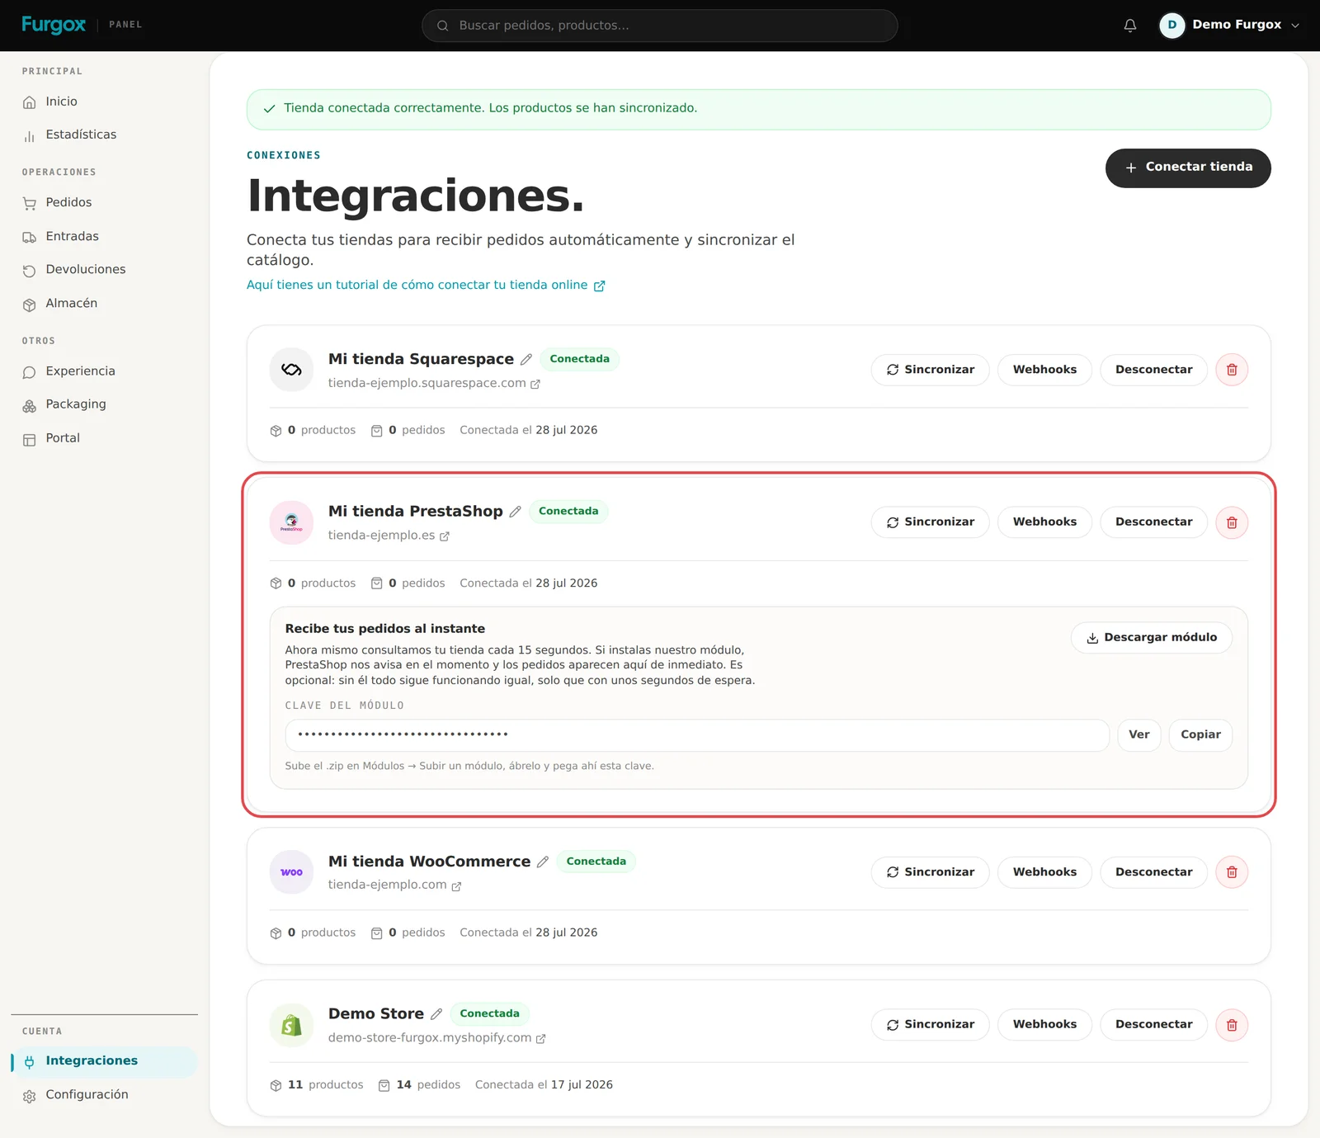Delete the WooCommerce store with trash icon
The height and width of the screenshot is (1138, 1320).
[1232, 872]
